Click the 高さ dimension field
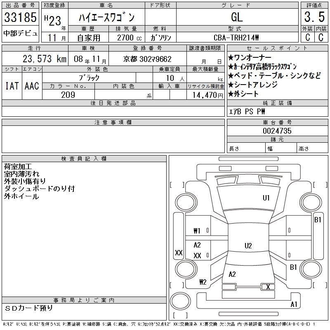This screenshot has width=330, height=330. 313,148
